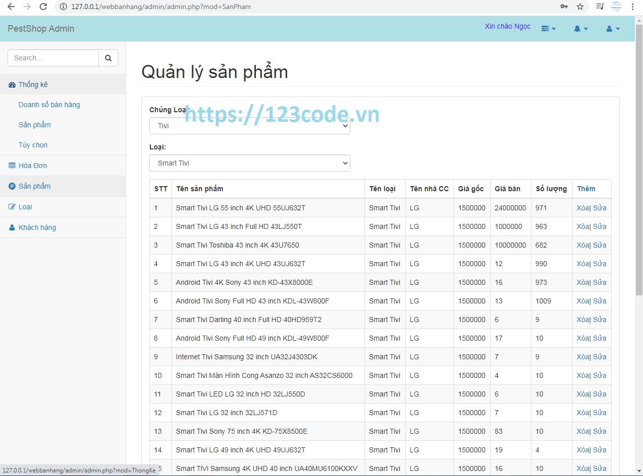This screenshot has height=476, width=643.
Task: Select Khách hàng in the sidebar menu
Action: click(x=38, y=227)
